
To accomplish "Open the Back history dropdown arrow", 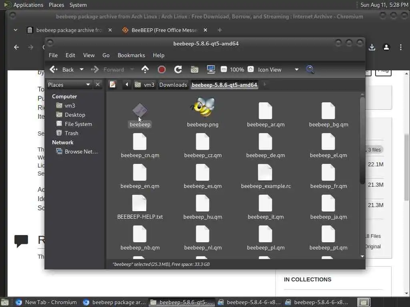I will tap(82, 70).
